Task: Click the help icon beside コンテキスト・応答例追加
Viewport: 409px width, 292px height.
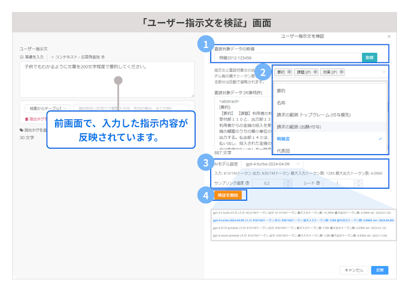Action: coord(103,57)
